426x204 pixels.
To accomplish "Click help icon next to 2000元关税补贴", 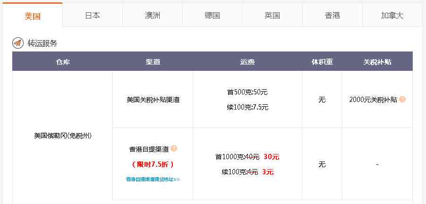I will pyautogui.click(x=402, y=100).
